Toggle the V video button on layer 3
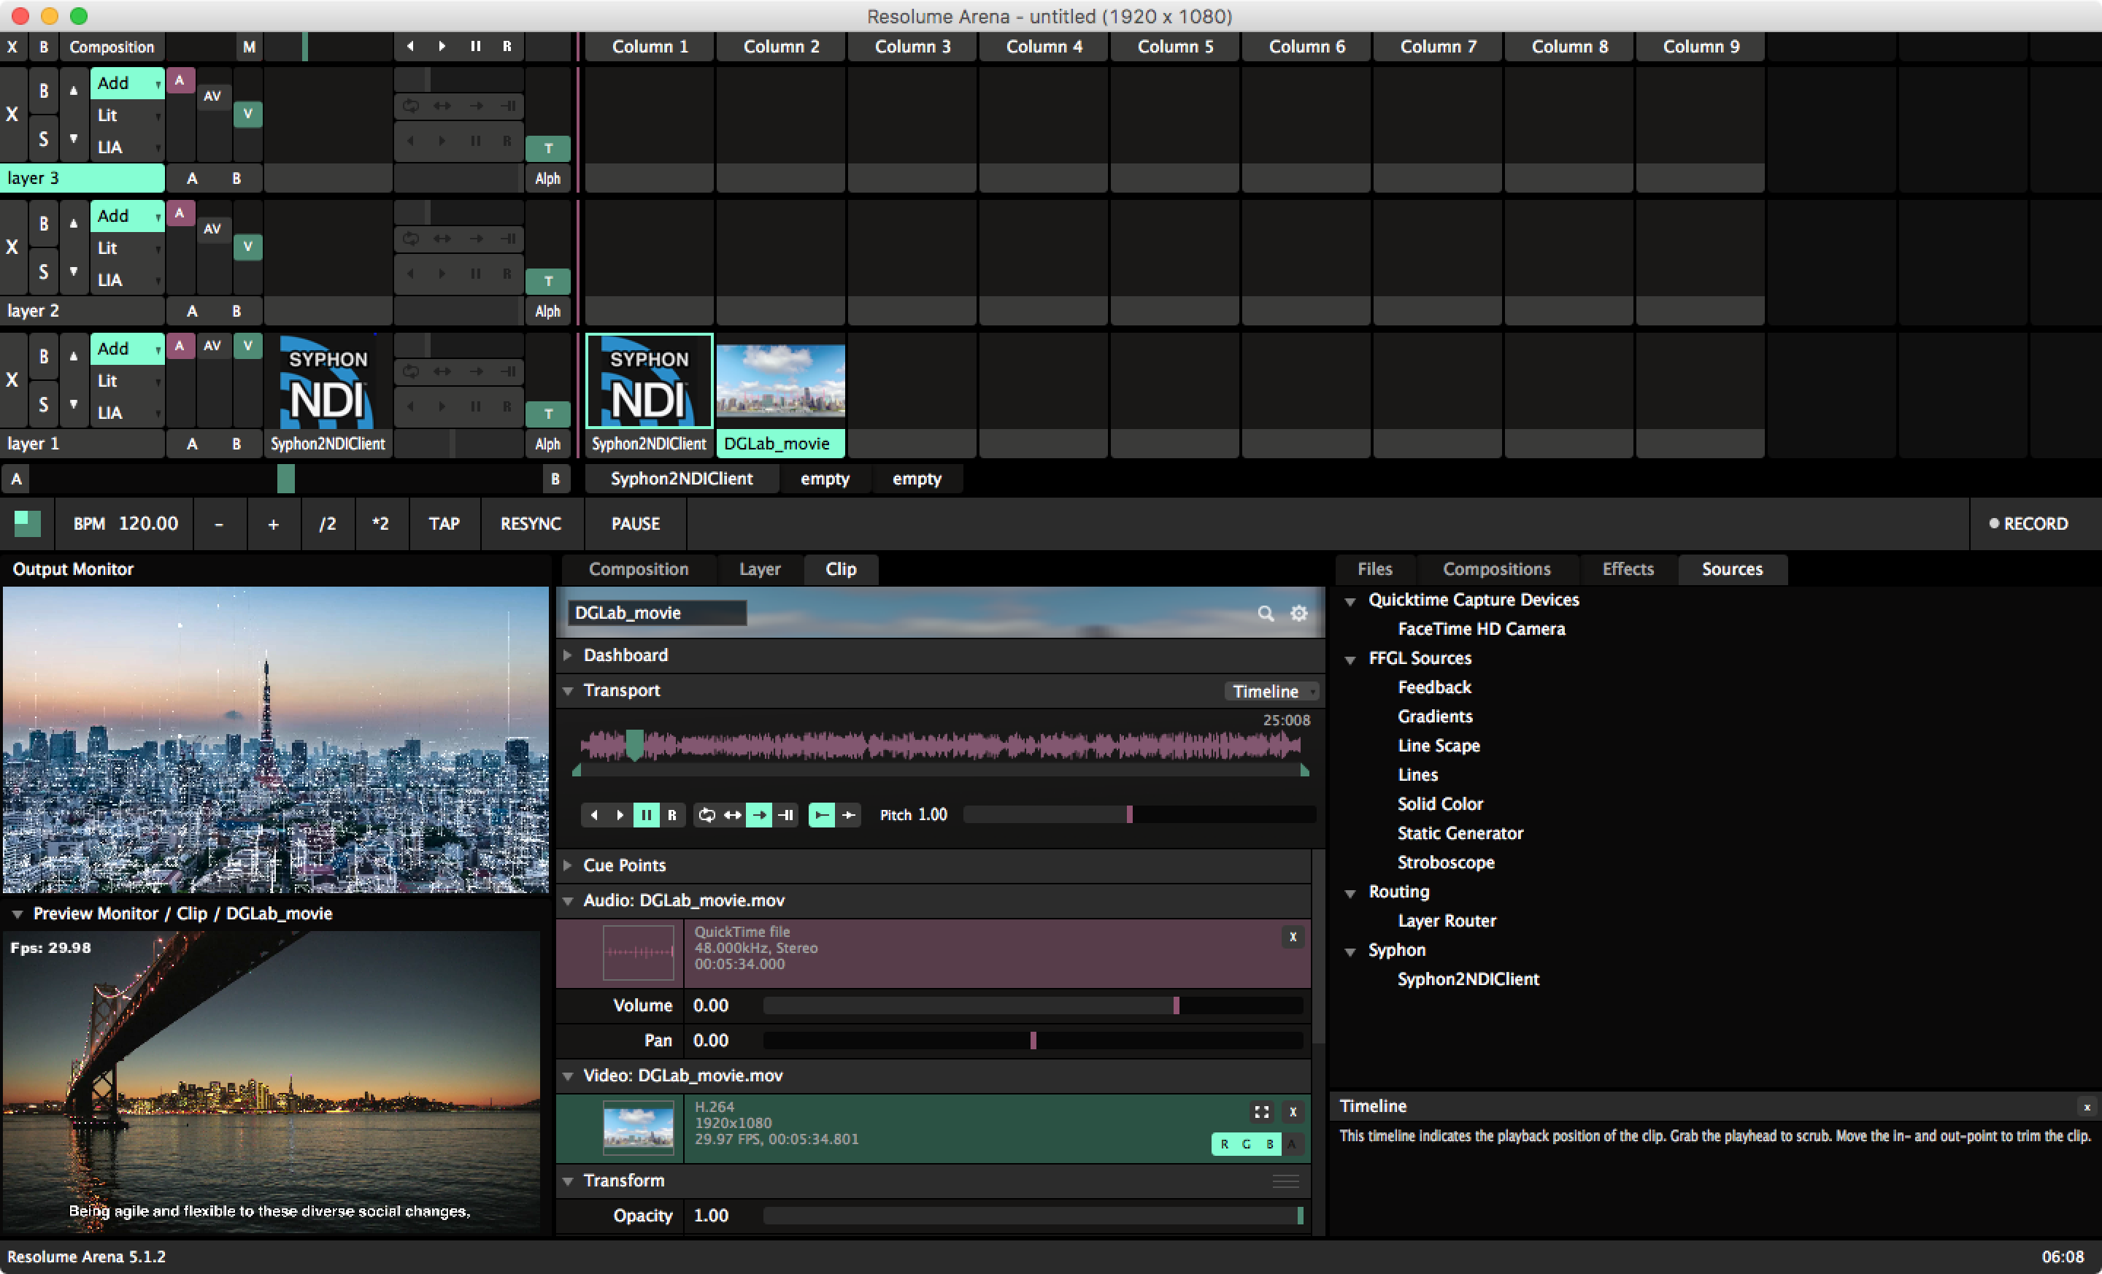The width and height of the screenshot is (2102, 1274). point(247,113)
